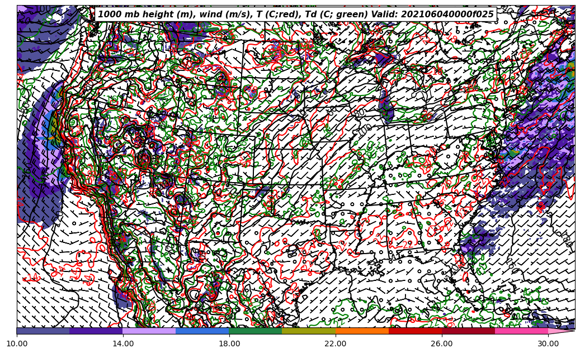Click the map title text box
Screen dimensions: 580x353
pyautogui.click(x=296, y=15)
